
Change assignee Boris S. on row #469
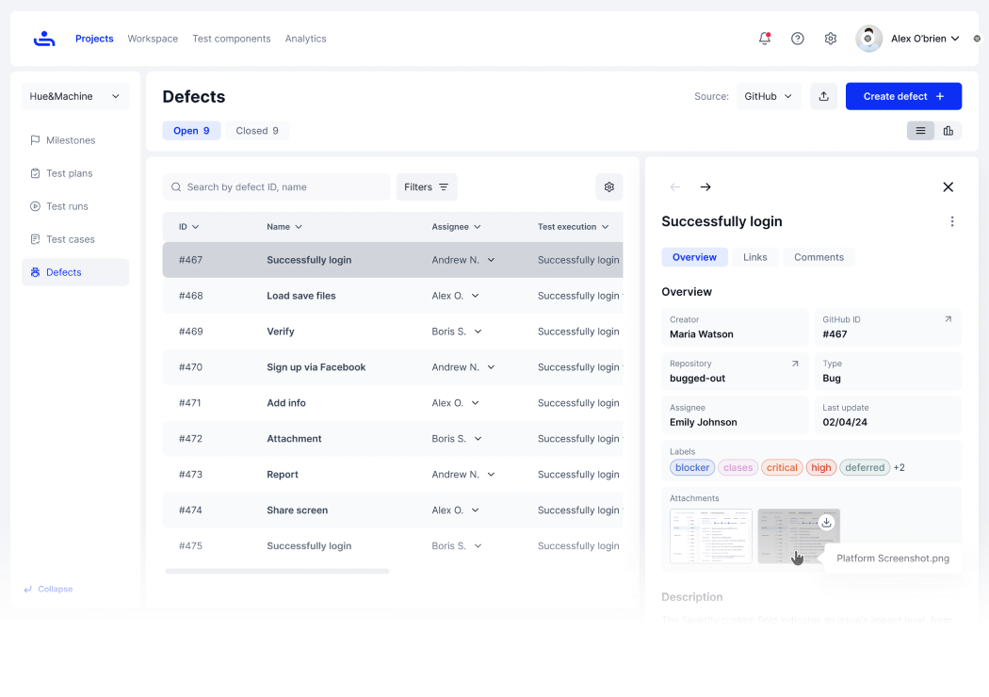click(457, 332)
